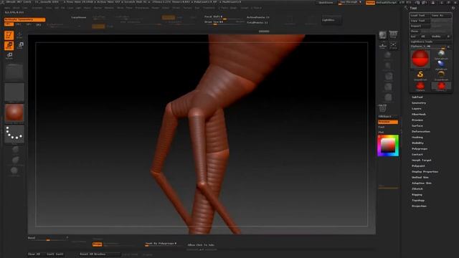Viewport: 459px width, 258px height.
Task: Expand the Adaptive Skin subpalette
Action: click(422, 183)
